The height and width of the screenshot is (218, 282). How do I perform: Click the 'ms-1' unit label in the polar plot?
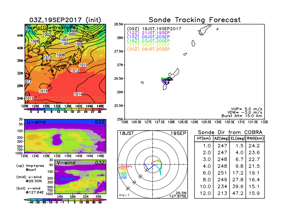[x=124, y=195]
